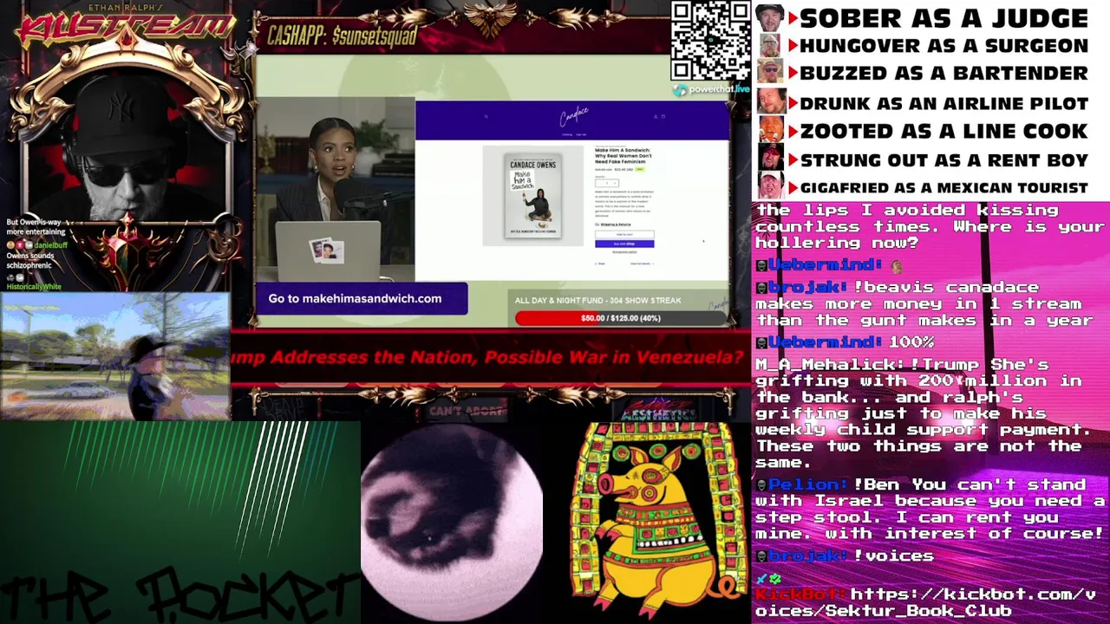Increase book quantity with plus button
Screen dimensions: 1110x624
(615, 183)
